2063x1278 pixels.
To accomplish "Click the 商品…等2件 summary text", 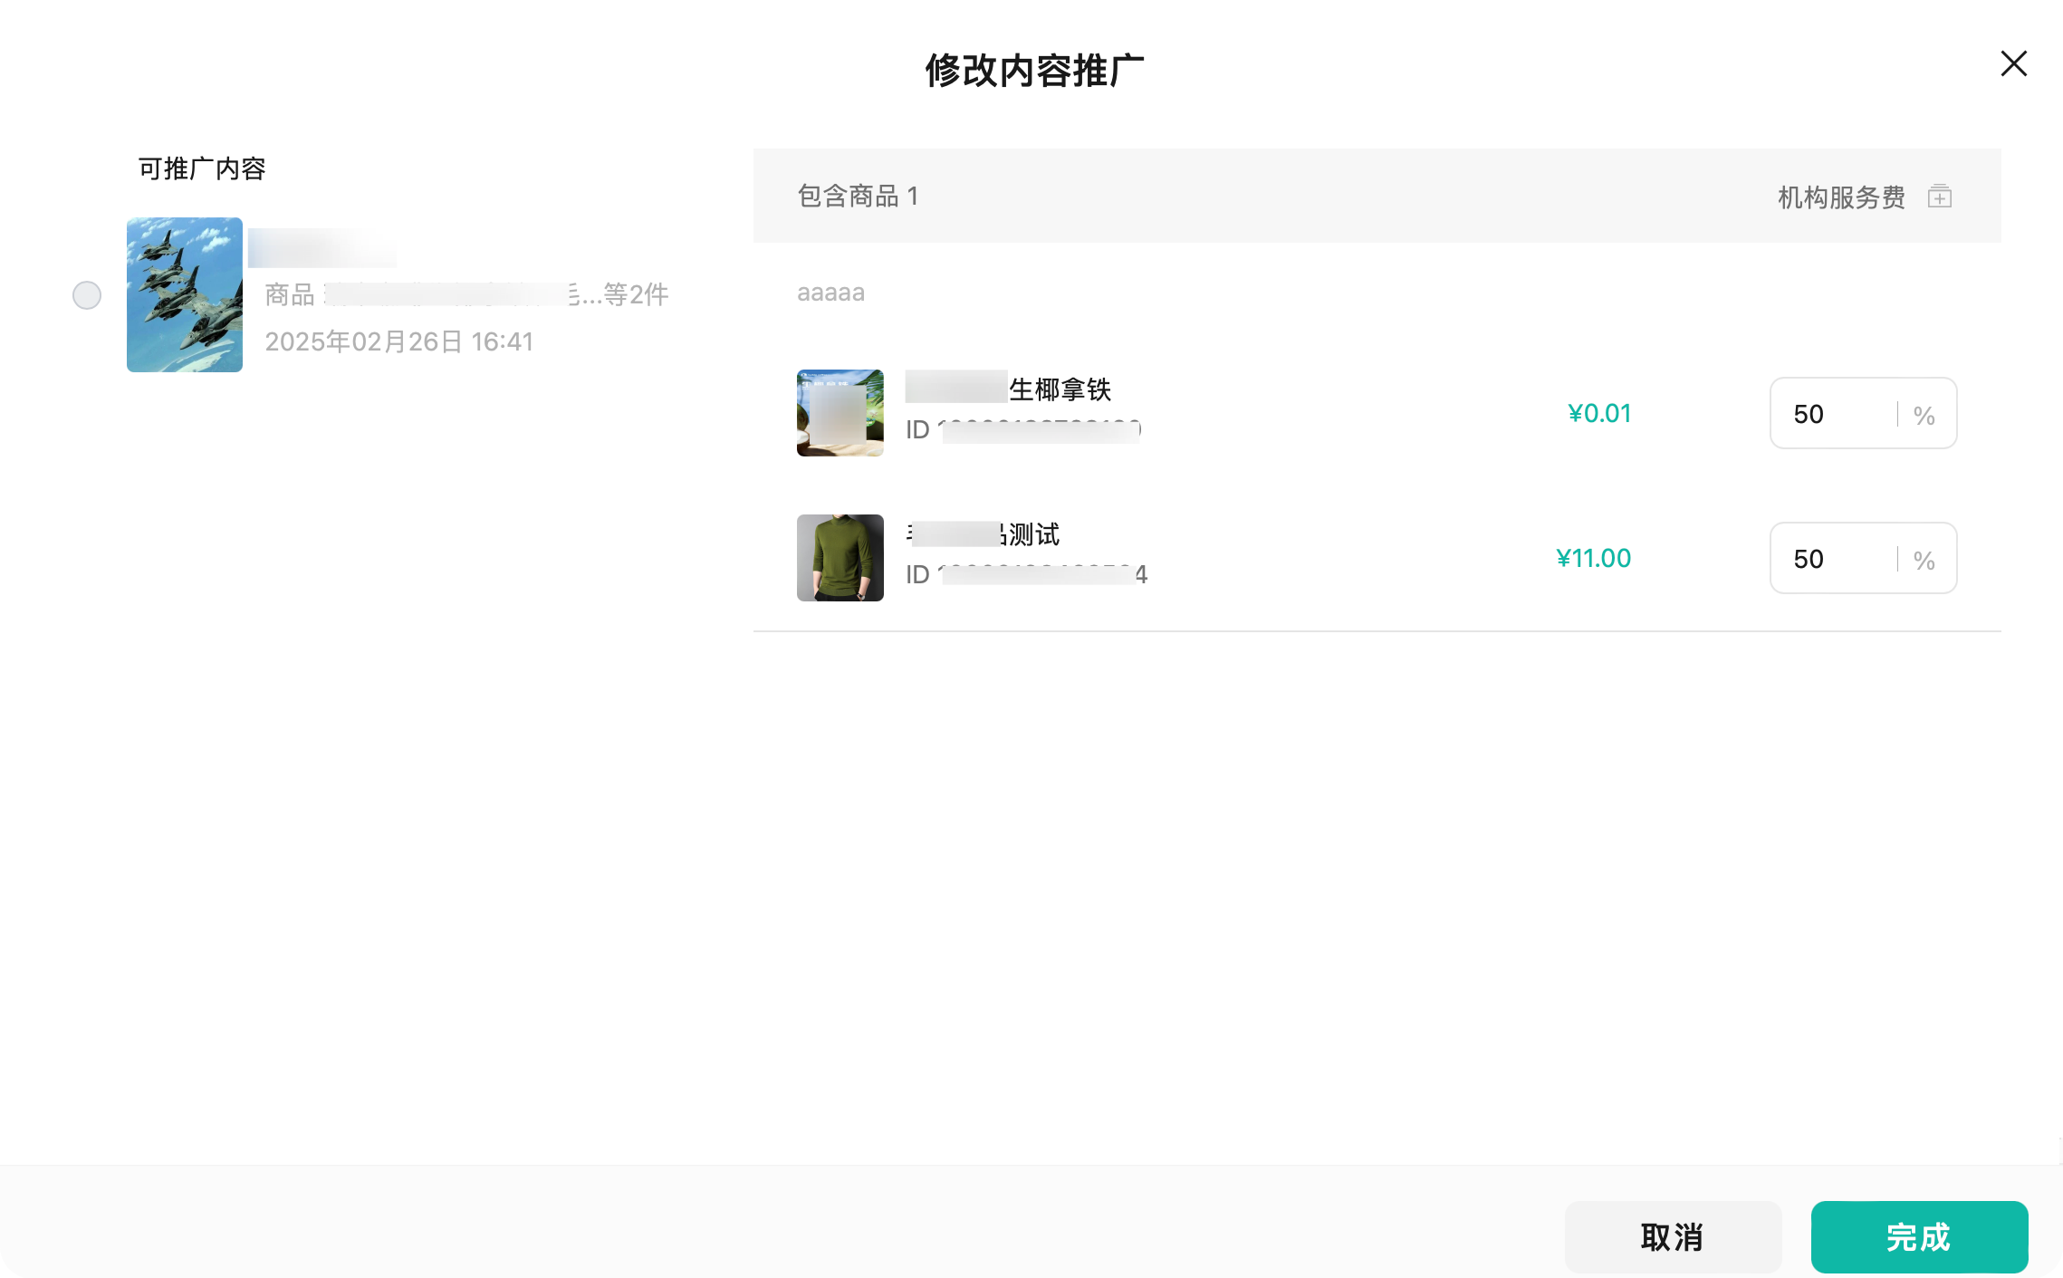I will [465, 294].
